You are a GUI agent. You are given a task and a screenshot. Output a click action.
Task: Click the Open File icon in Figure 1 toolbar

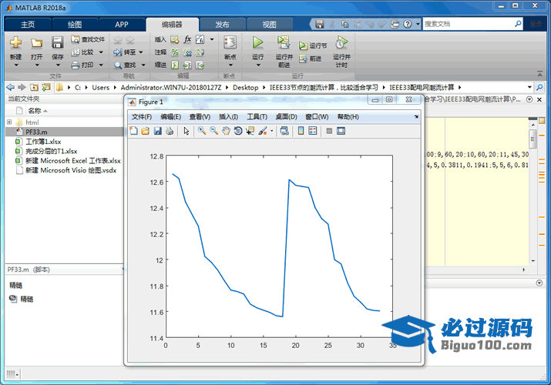point(145,131)
